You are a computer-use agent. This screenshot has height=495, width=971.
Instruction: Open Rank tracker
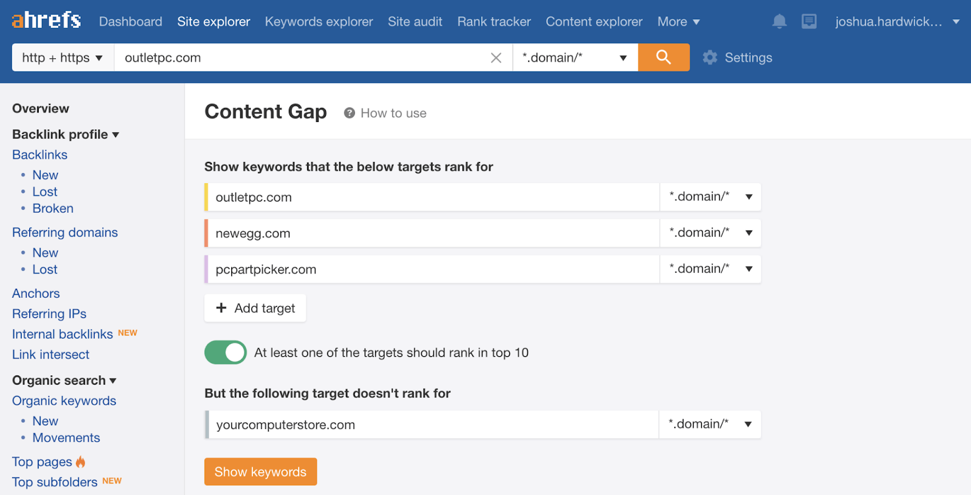point(494,22)
